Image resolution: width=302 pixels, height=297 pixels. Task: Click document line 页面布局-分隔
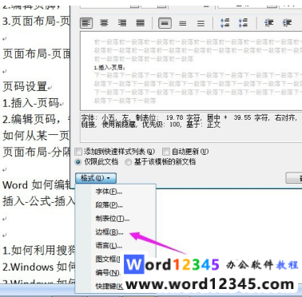(x=36, y=152)
